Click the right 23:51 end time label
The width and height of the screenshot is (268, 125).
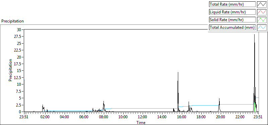(258, 117)
